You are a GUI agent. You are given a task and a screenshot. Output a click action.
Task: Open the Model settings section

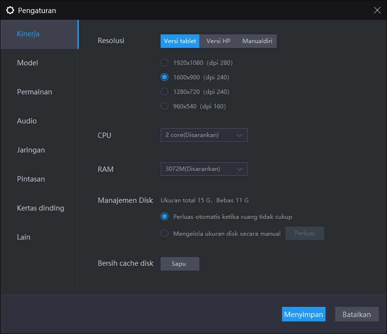[x=27, y=63]
